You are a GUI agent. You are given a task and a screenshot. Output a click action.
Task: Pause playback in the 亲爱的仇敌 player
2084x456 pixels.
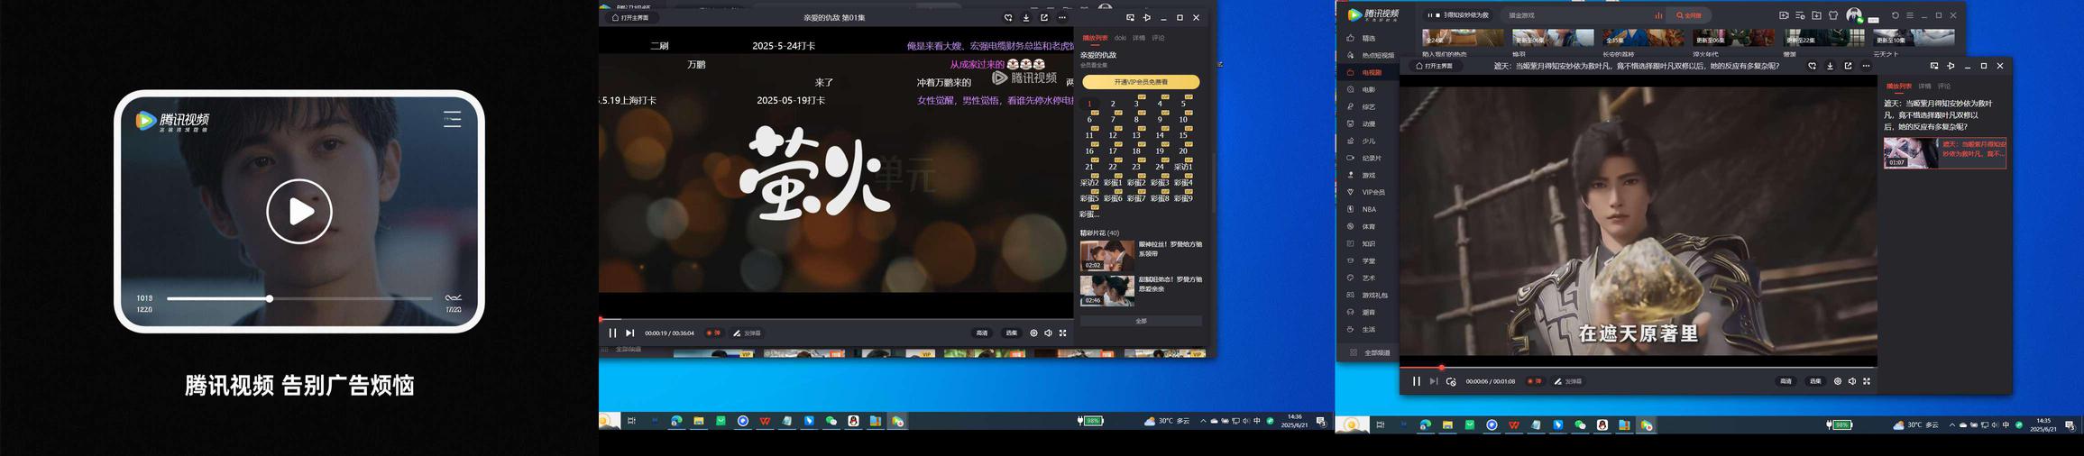(x=612, y=333)
